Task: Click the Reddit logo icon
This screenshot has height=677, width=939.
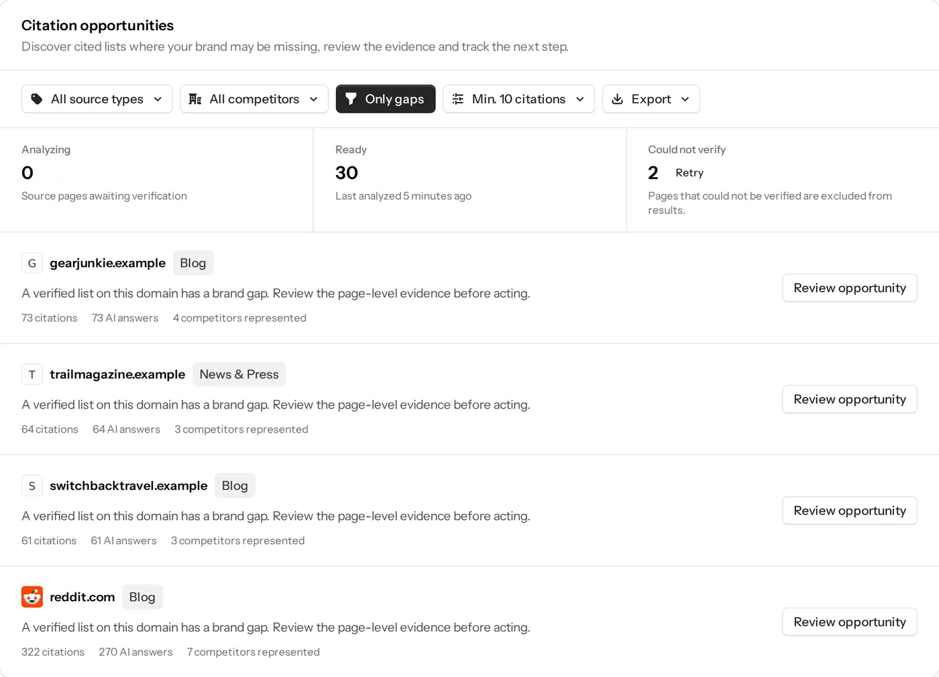Action: point(32,596)
